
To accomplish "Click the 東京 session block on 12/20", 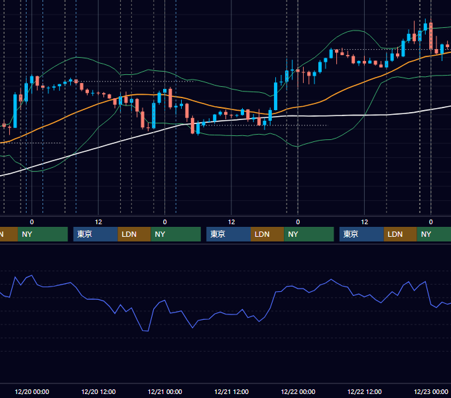I will 96,234.
